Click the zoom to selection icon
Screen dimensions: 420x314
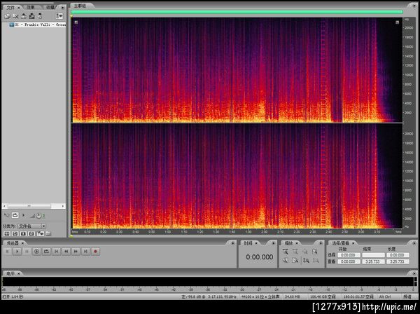coord(315,252)
